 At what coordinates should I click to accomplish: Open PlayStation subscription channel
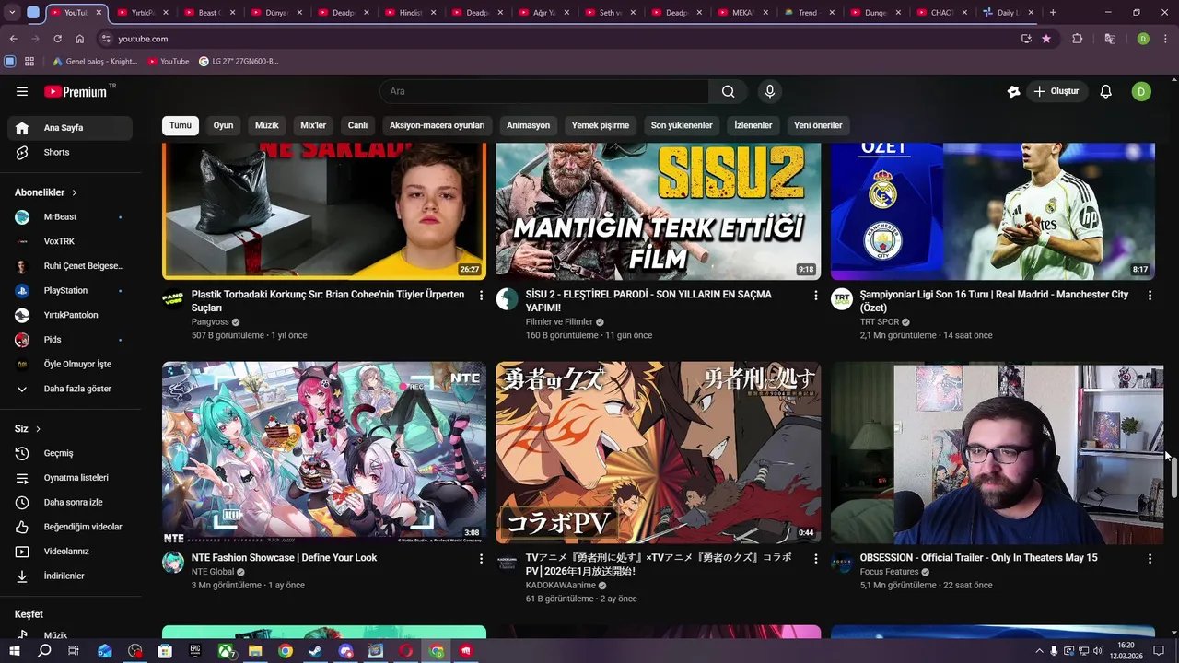pyautogui.click(x=70, y=291)
